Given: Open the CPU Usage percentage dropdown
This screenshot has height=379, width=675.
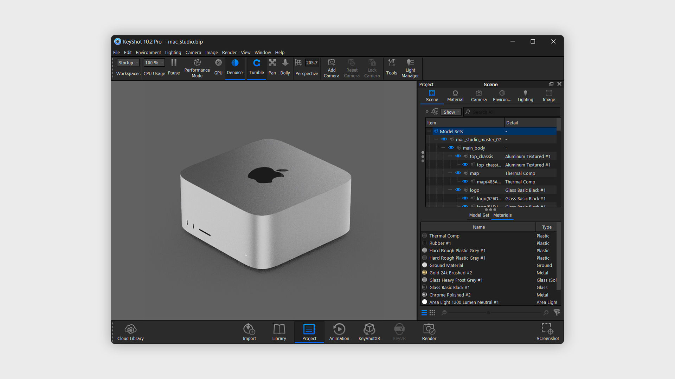Looking at the screenshot, I should tap(154, 63).
